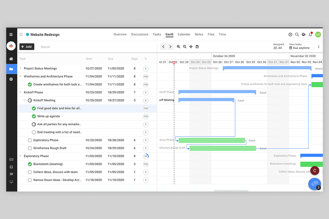Collapse the Exploratory Phase group at 11/03/2020

[20, 156]
